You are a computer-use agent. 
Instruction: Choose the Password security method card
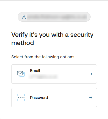click(x=54, y=98)
